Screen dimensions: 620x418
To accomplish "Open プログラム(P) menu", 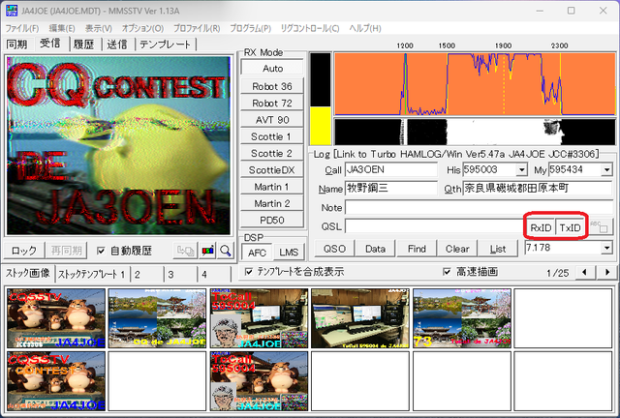I will (250, 28).
